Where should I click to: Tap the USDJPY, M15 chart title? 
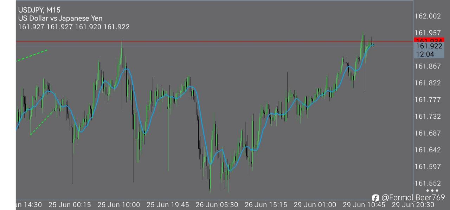39,10
